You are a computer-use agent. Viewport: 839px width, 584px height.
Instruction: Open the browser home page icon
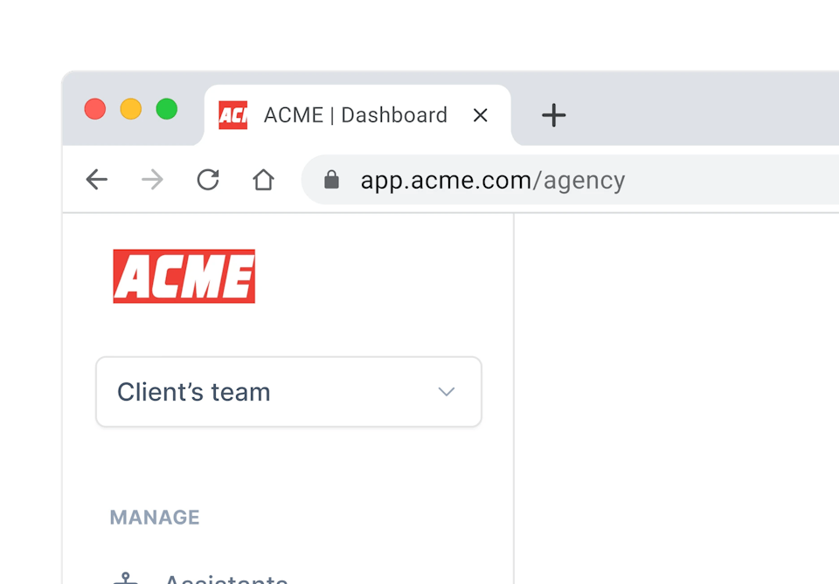(x=263, y=180)
